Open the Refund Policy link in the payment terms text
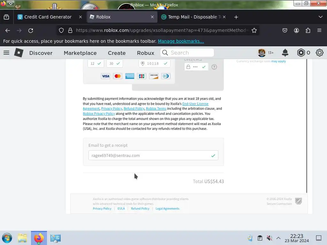The height and width of the screenshot is (245, 327). (134, 108)
